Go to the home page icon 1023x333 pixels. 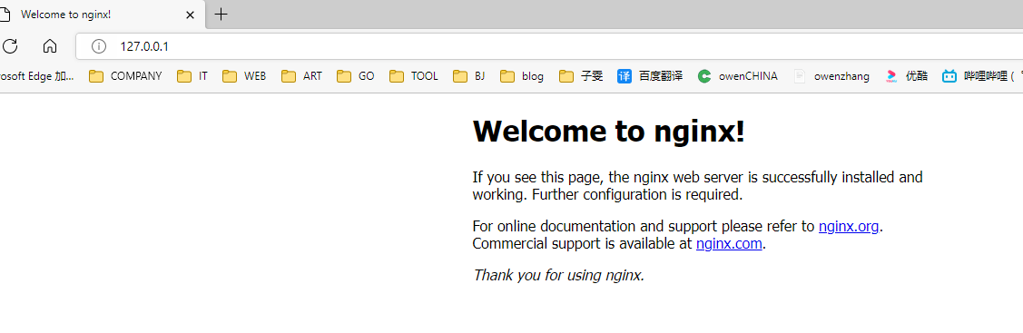[x=50, y=46]
